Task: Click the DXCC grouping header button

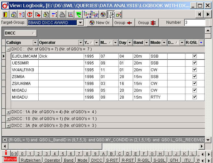Action: click(20, 33)
